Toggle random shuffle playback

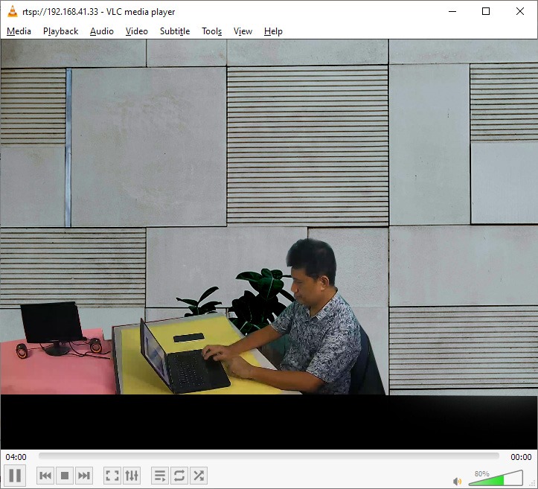[199, 476]
